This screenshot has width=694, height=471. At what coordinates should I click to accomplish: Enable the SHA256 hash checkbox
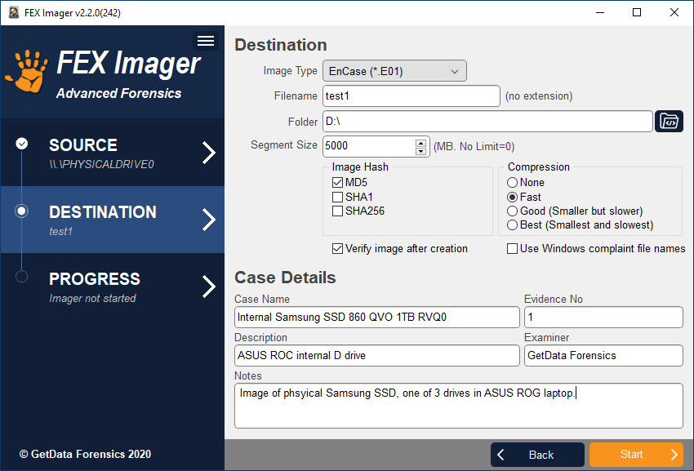[337, 211]
